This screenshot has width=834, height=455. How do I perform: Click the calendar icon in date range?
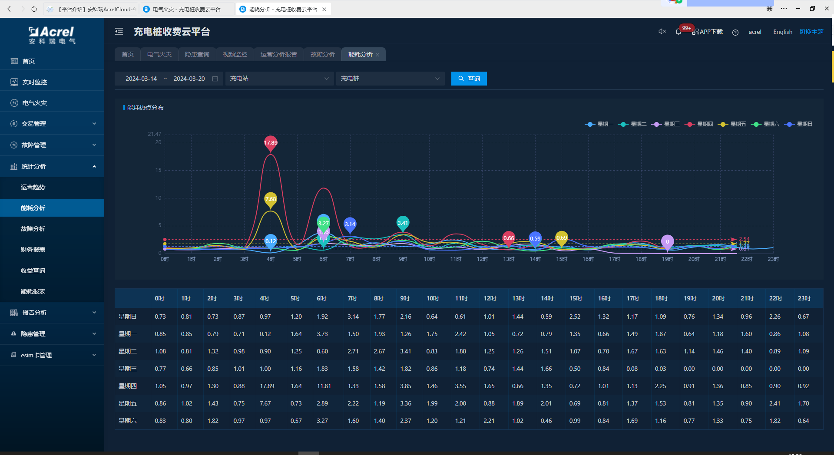pyautogui.click(x=215, y=79)
